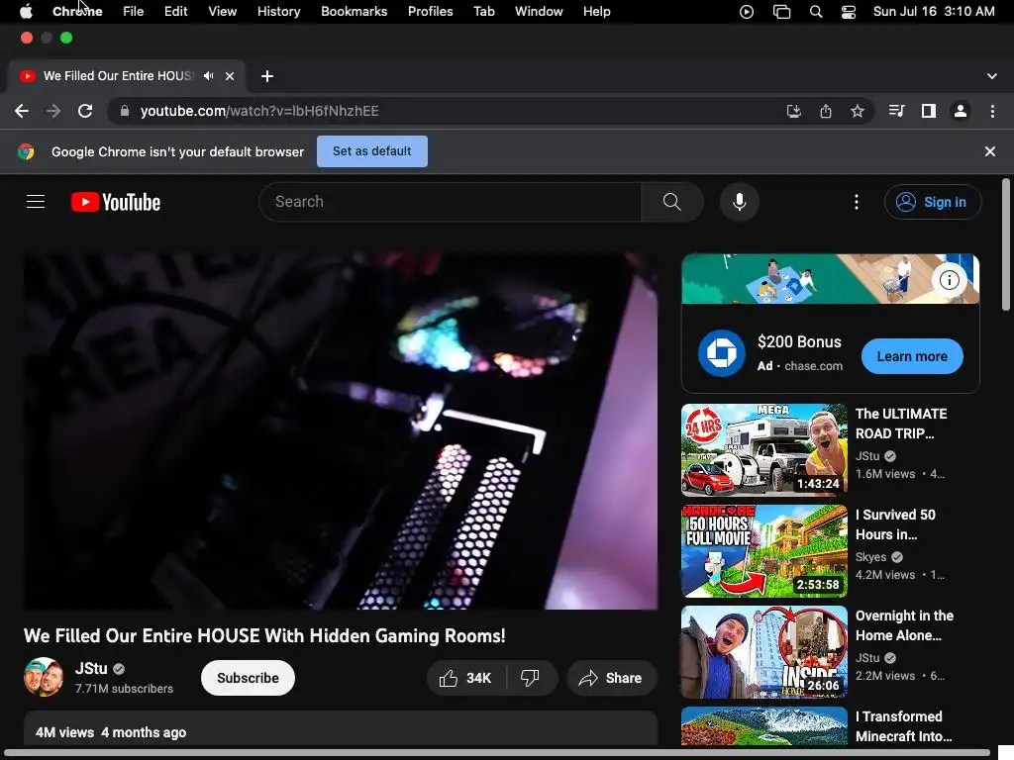The image size is (1014, 760).
Task: Open Skyes channel name link
Action: point(870,557)
